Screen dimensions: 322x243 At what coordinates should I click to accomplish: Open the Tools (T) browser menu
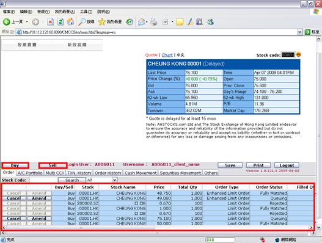[x=86, y=12]
